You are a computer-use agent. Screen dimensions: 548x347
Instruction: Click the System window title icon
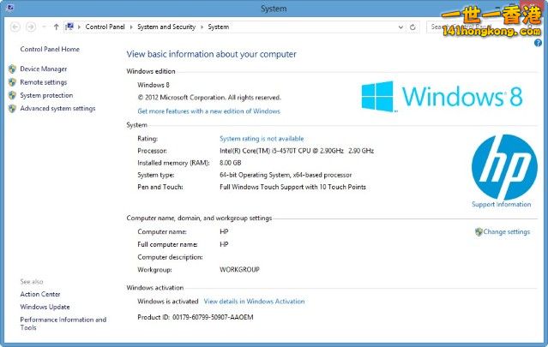pyautogui.click(x=10, y=8)
